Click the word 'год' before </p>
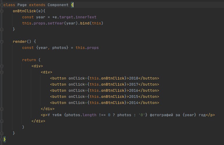 pos(202,115)
